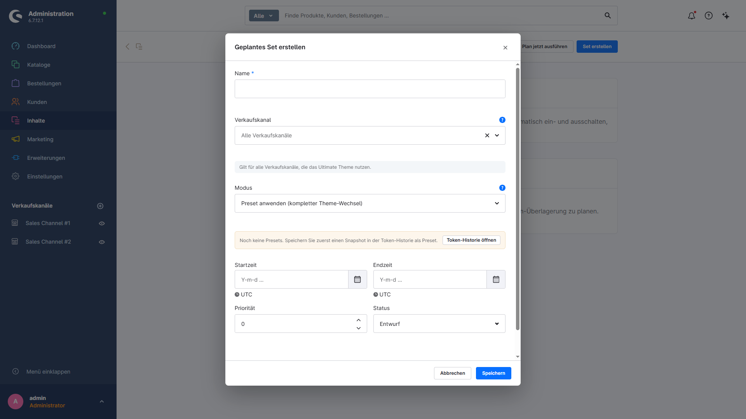Open Inhalte menu item
746x419 pixels.
(58, 121)
